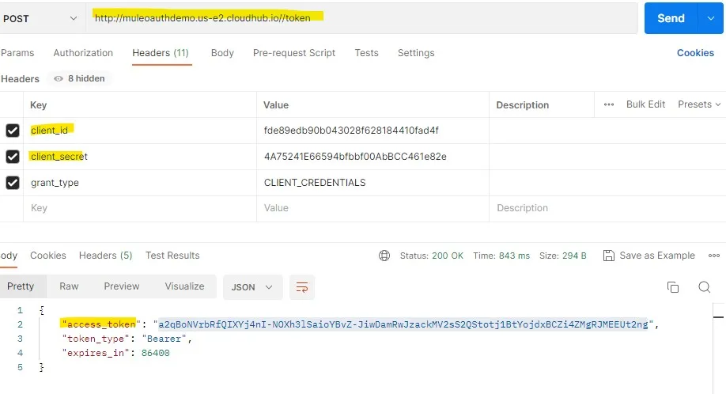Click the grant_type key cell
This screenshot has height=394, width=726.
[140, 183]
